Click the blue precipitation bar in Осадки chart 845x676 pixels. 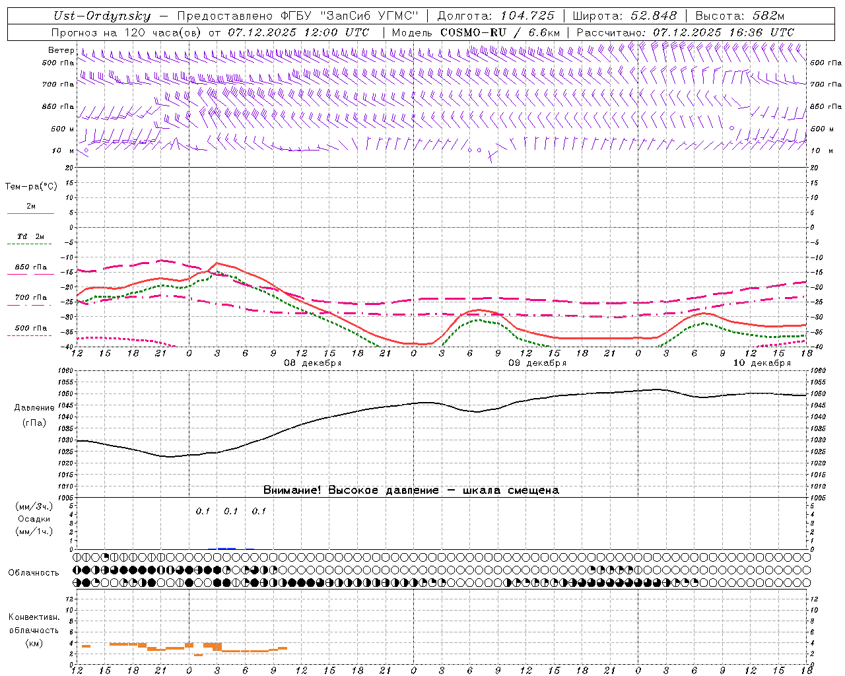[x=226, y=548]
